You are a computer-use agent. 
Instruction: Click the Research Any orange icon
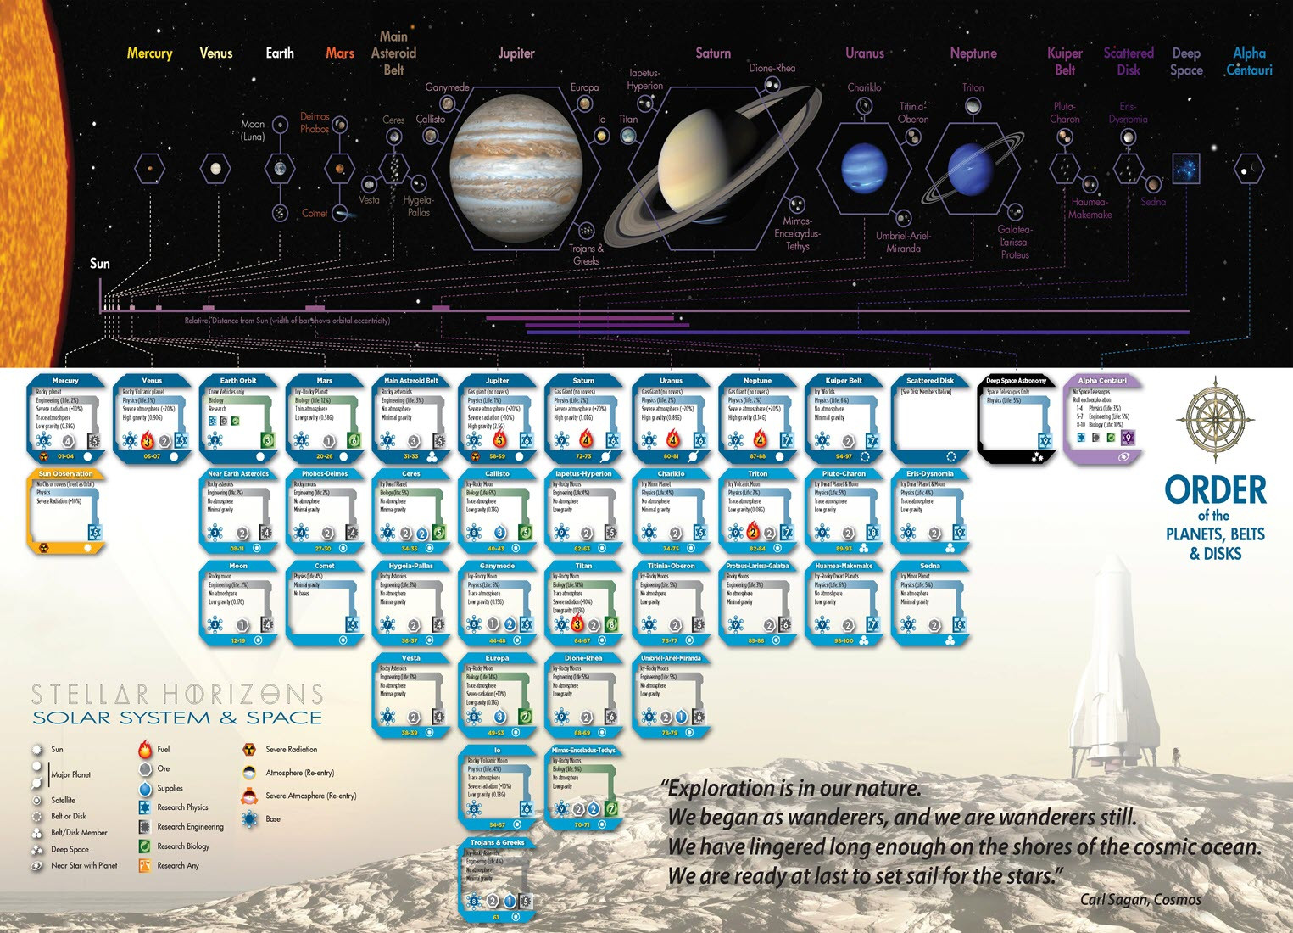coord(145,866)
